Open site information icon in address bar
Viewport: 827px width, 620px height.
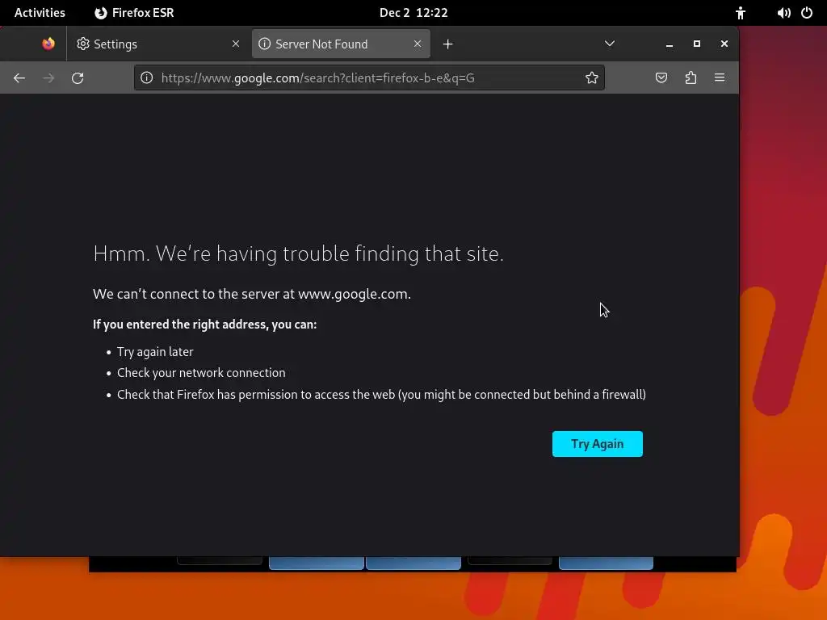tap(147, 78)
